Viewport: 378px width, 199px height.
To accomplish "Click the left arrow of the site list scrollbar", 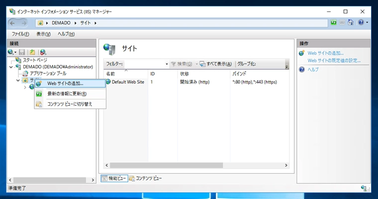I will click(x=107, y=165).
